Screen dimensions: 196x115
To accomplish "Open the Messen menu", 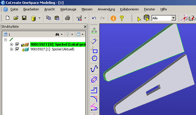I will coord(87,9).
